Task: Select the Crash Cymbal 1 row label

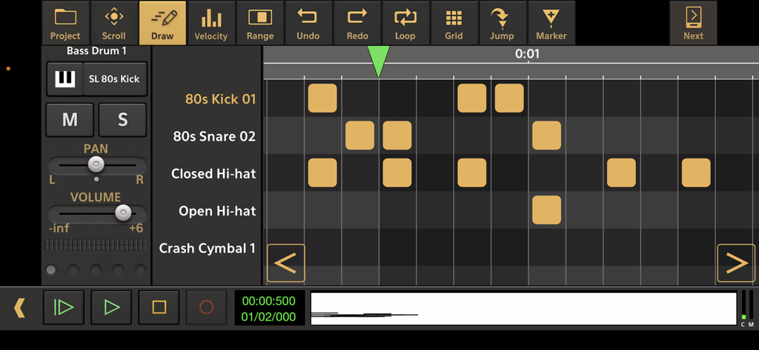Action: tap(208, 249)
